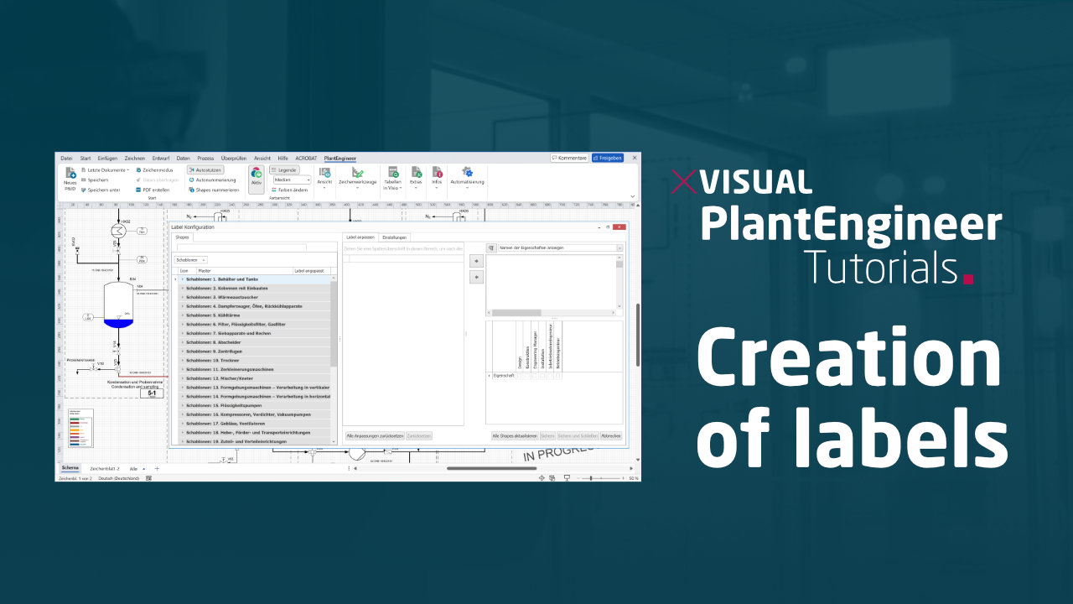Click Farben ändern

(x=289, y=190)
